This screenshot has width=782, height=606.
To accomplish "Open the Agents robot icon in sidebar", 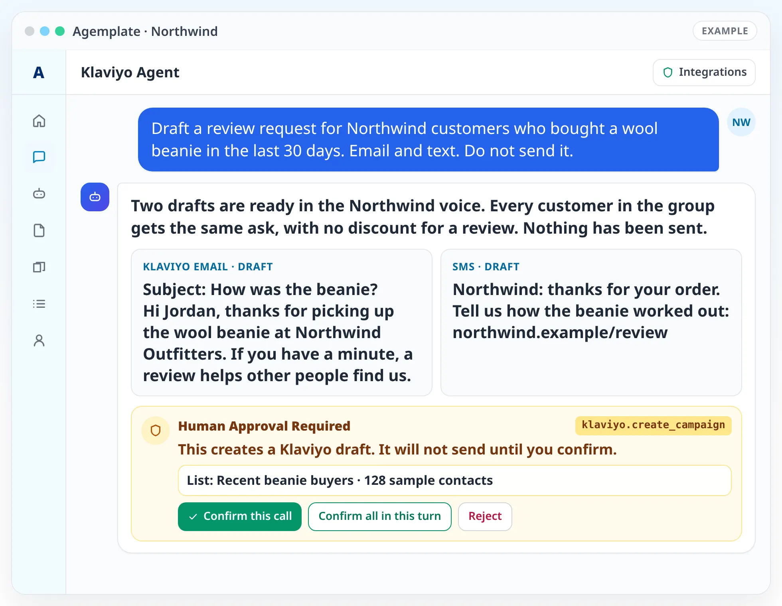I will (x=39, y=194).
